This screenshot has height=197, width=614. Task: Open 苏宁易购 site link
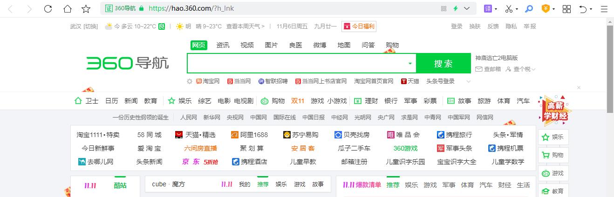click(x=300, y=135)
